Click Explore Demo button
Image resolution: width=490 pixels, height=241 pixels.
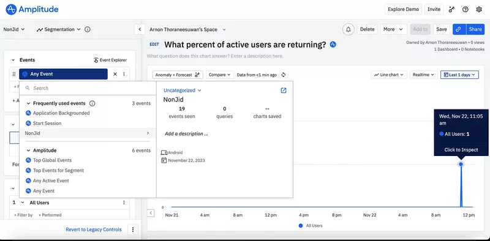pyautogui.click(x=403, y=9)
